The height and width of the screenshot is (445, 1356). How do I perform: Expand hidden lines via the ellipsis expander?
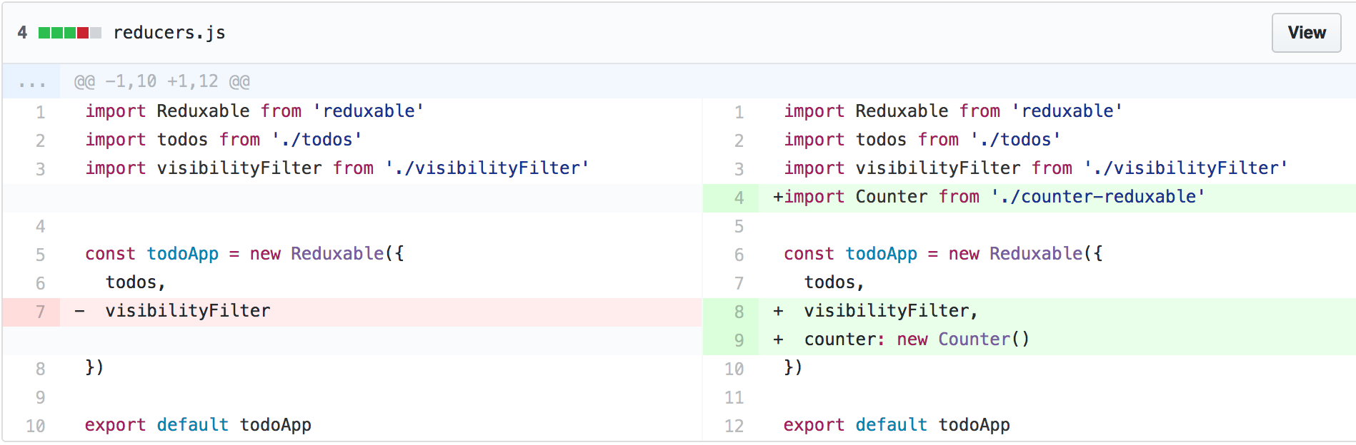pos(31,82)
